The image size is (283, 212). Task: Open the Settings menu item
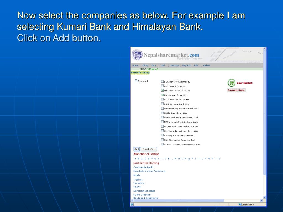click(174, 65)
